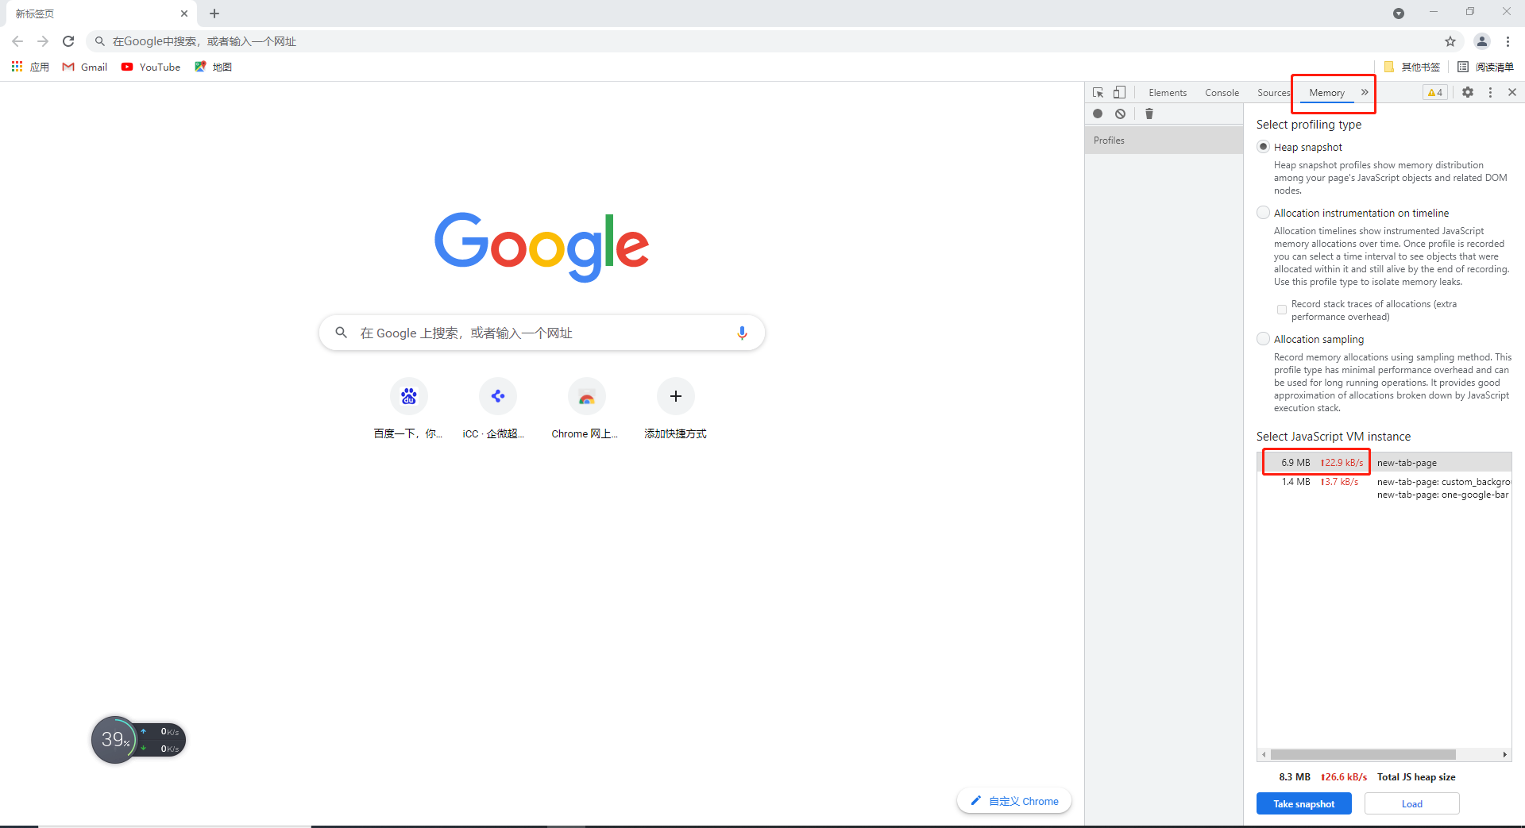Click the Google logo

coord(542,246)
